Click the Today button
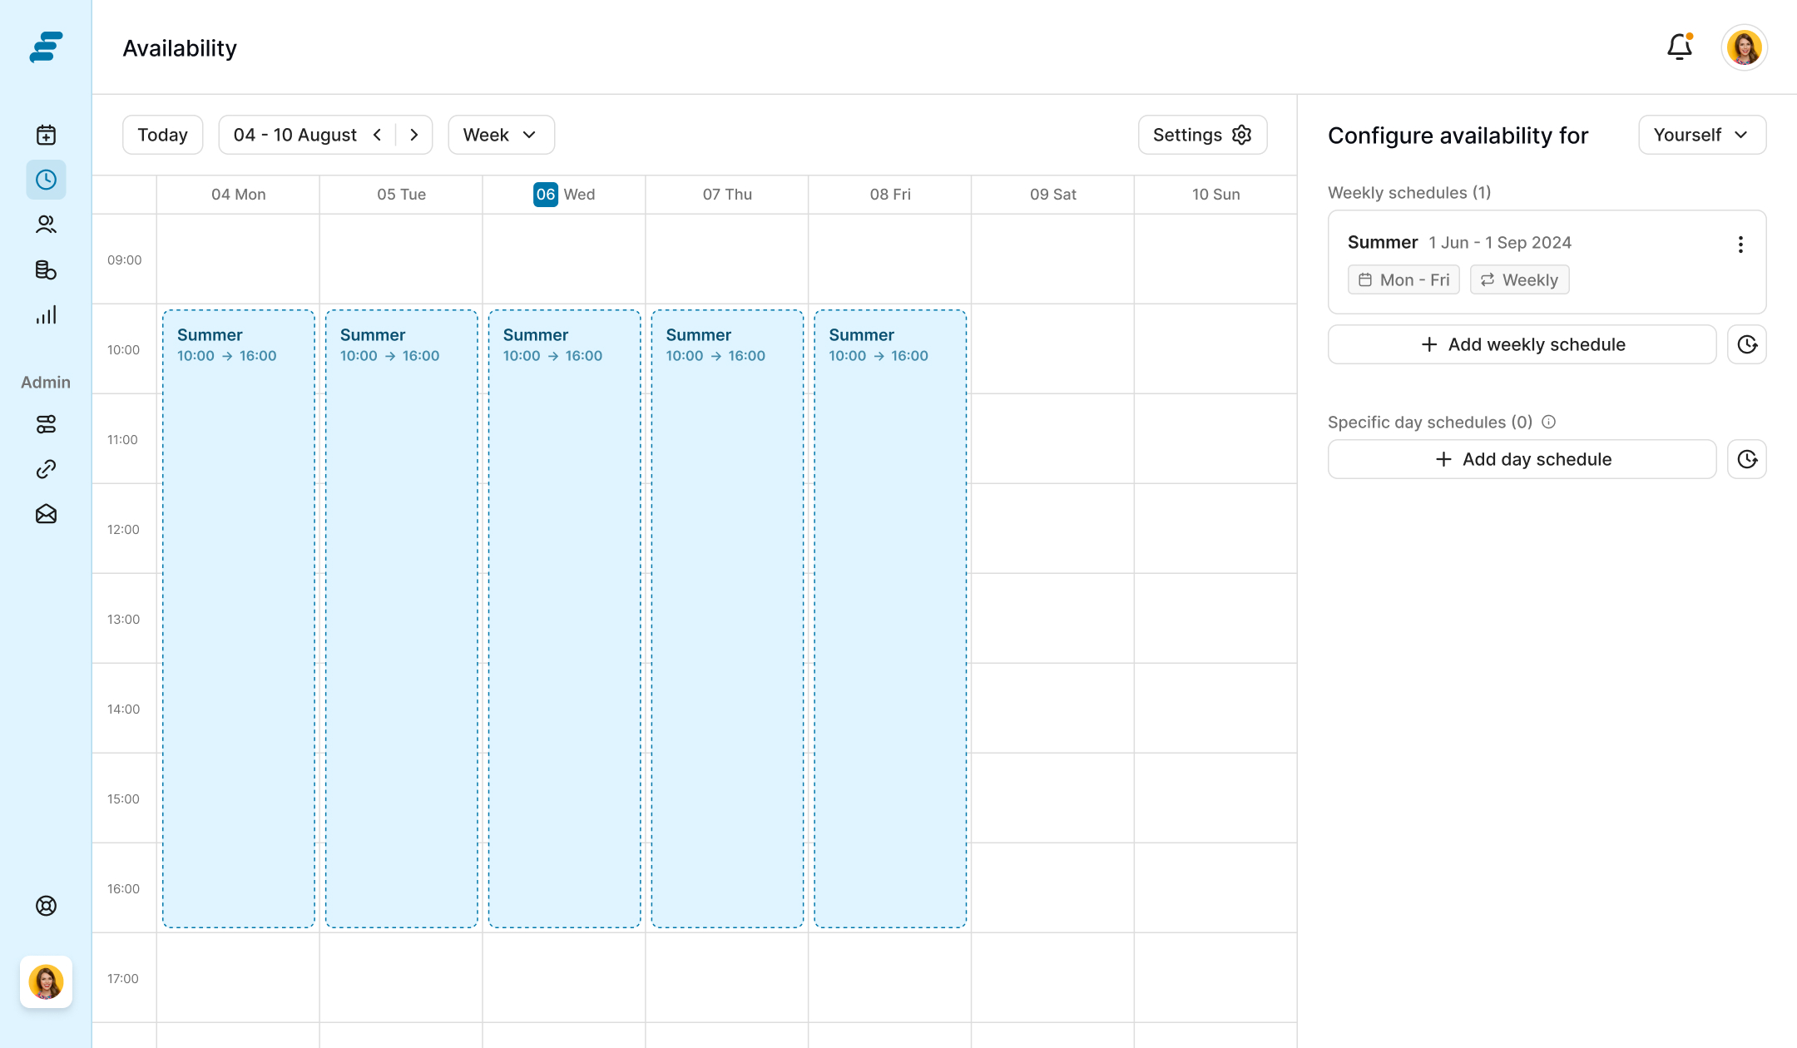Viewport: 1797px width, 1048px height. 162,135
